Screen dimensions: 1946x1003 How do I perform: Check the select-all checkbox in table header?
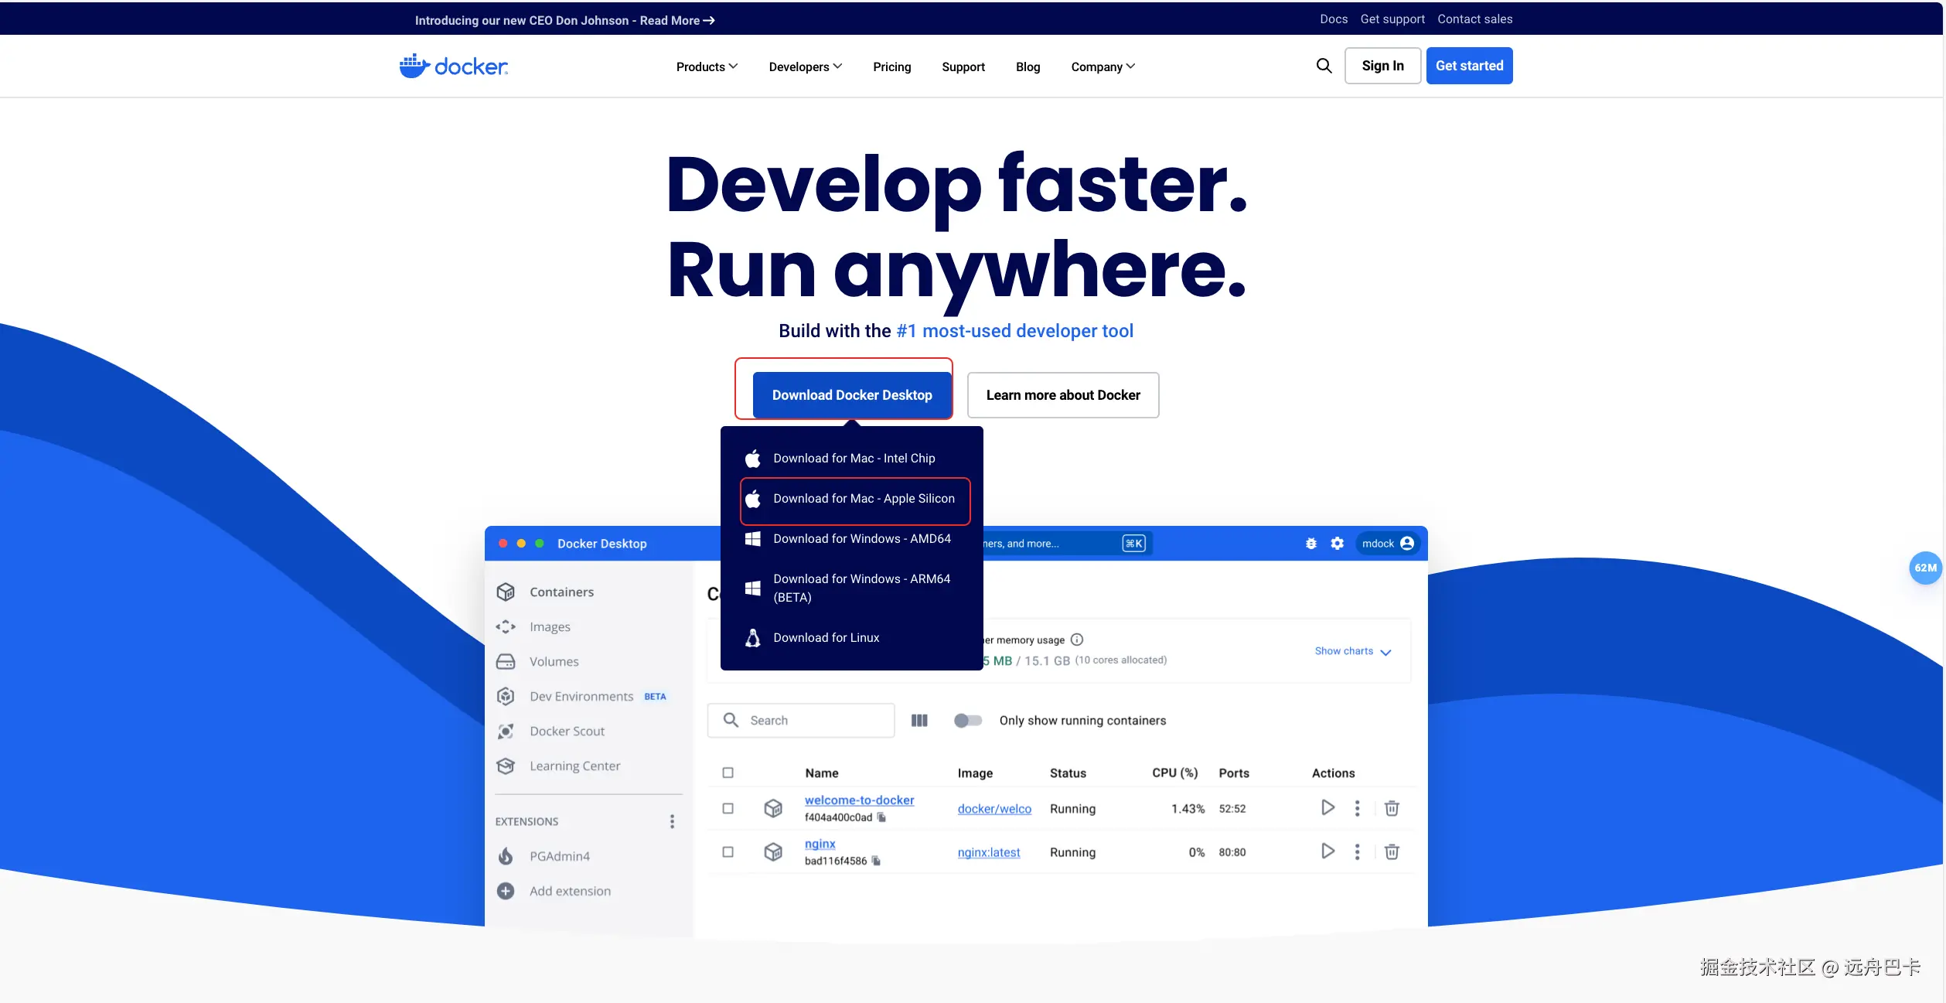pyautogui.click(x=728, y=773)
